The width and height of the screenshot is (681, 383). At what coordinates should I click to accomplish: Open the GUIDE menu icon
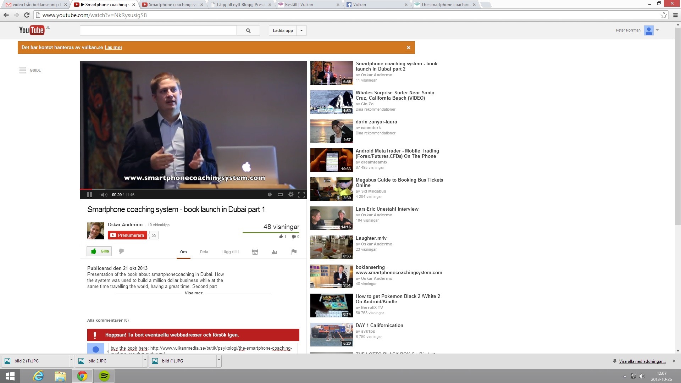pos(23,70)
